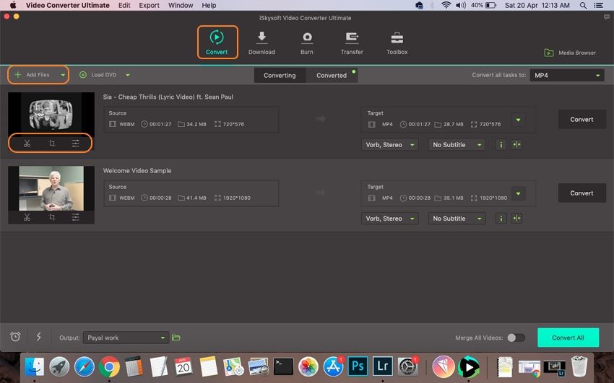Expand the Add Files dropdown arrow
This screenshot has width=614, height=383.
pyautogui.click(x=63, y=75)
